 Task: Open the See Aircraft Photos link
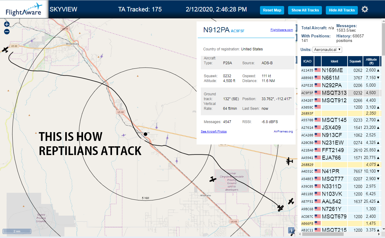click(x=214, y=132)
